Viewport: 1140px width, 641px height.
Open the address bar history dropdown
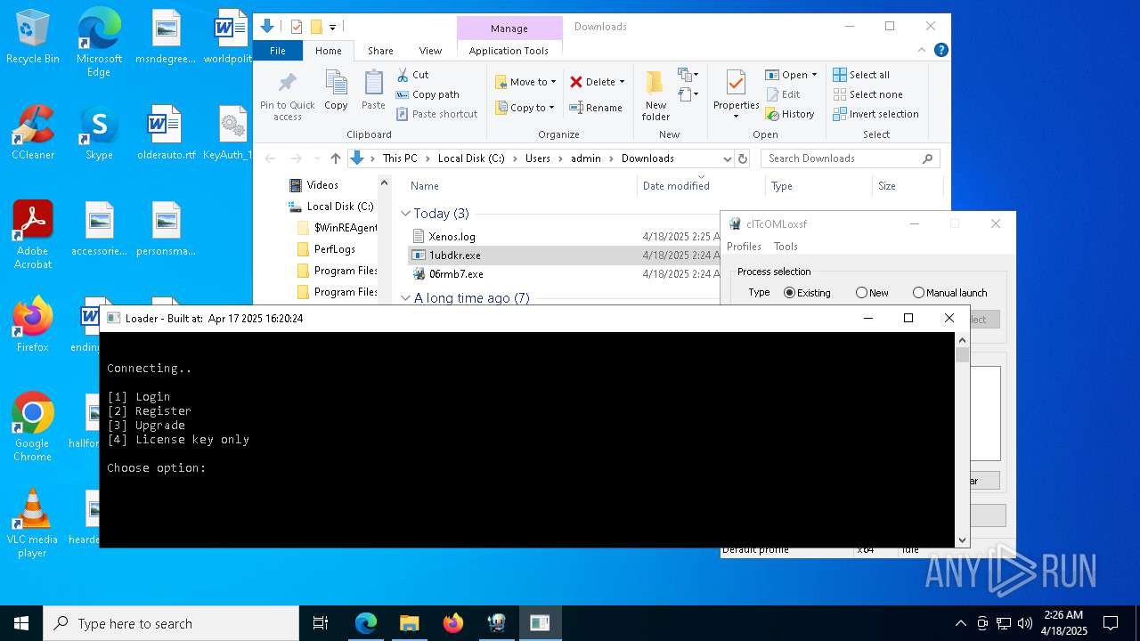pos(727,158)
